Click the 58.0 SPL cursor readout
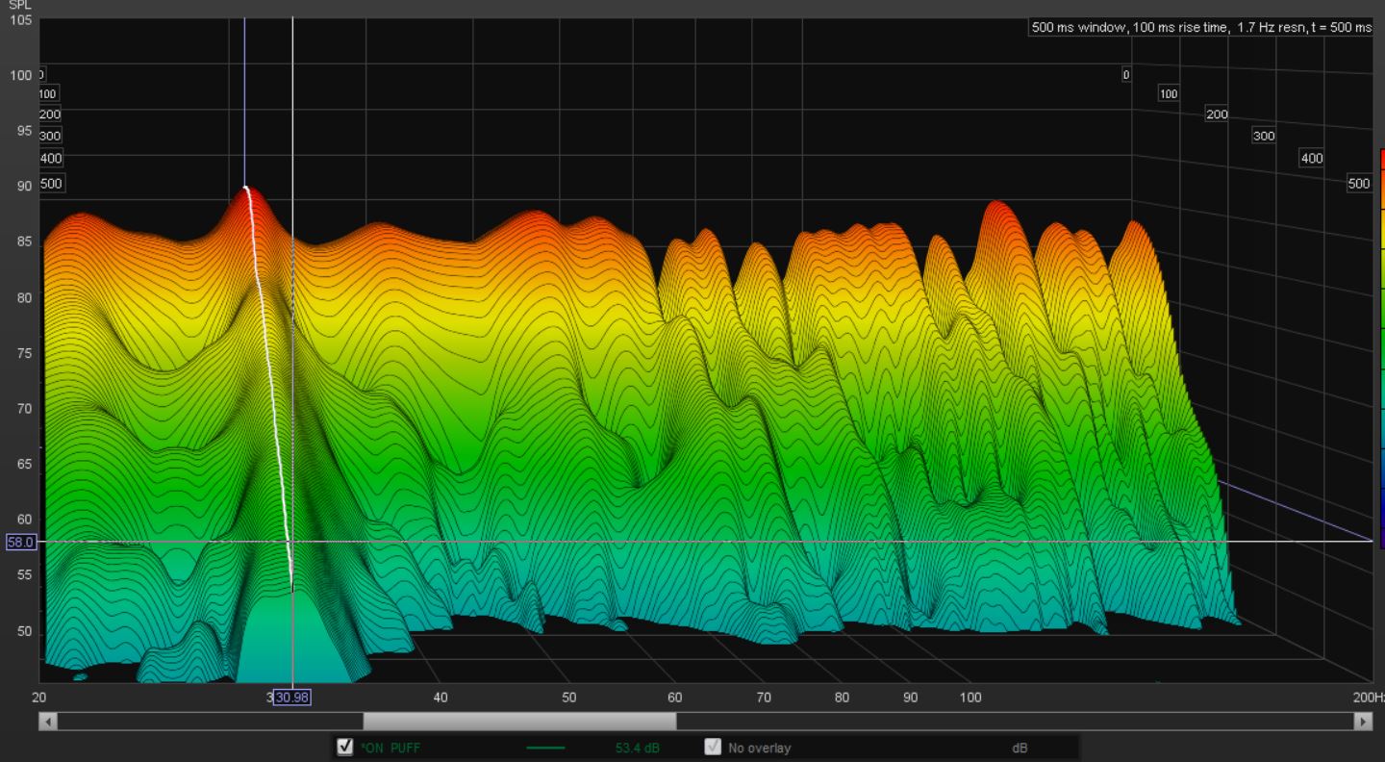The height and width of the screenshot is (762, 1385). pyautogui.click(x=21, y=543)
